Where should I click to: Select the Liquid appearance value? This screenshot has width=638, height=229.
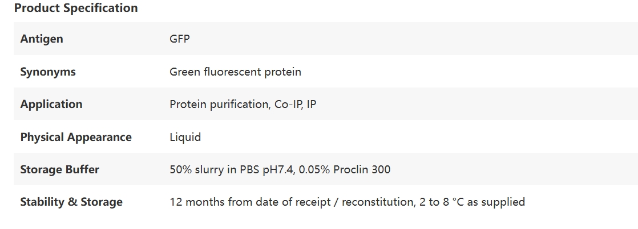pos(185,138)
